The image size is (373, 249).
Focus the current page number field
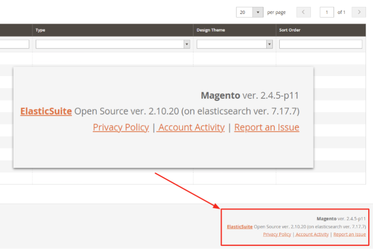click(327, 13)
